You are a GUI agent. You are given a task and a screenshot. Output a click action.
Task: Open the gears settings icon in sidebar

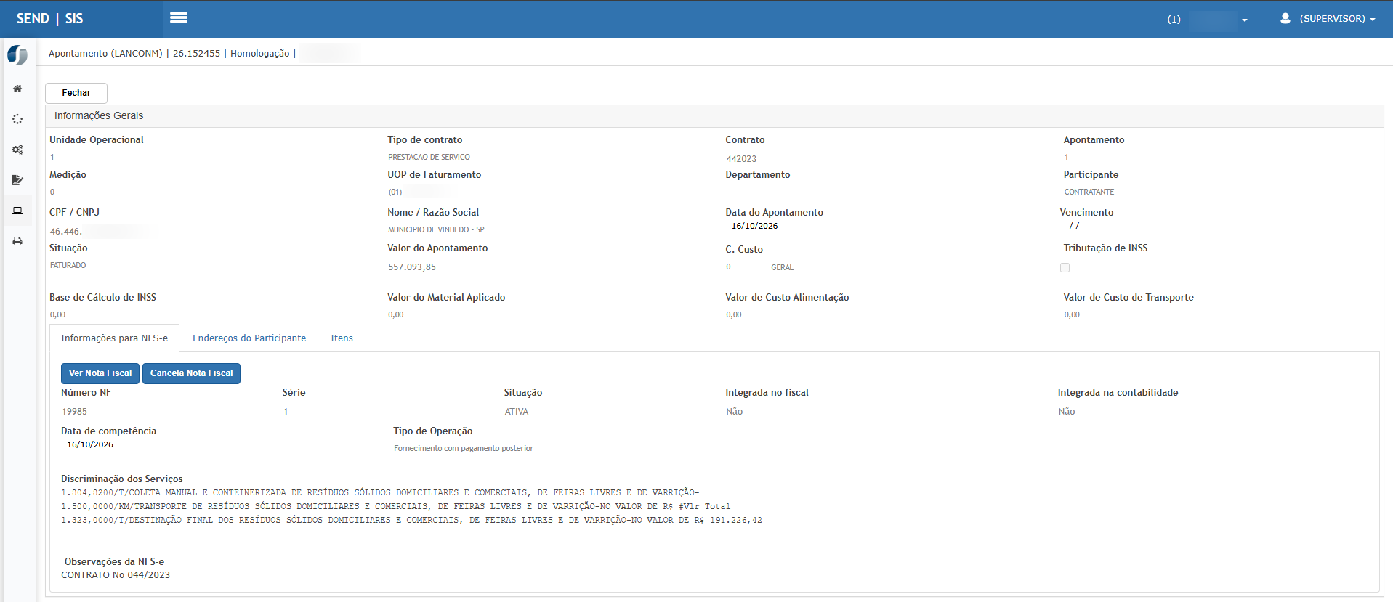click(17, 150)
